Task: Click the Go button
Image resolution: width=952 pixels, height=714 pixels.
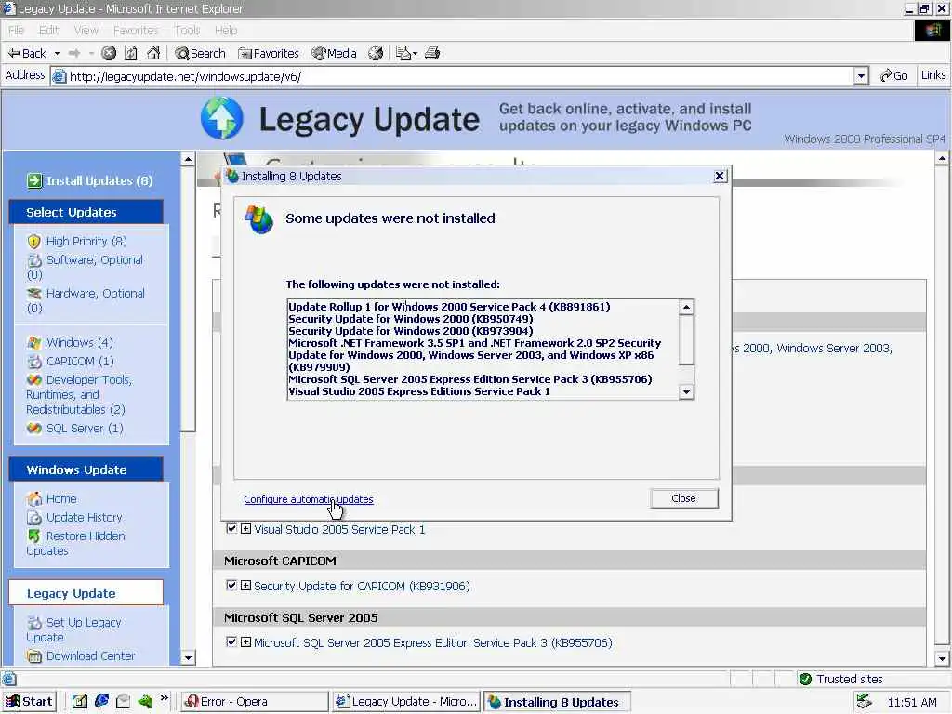Action: click(893, 76)
